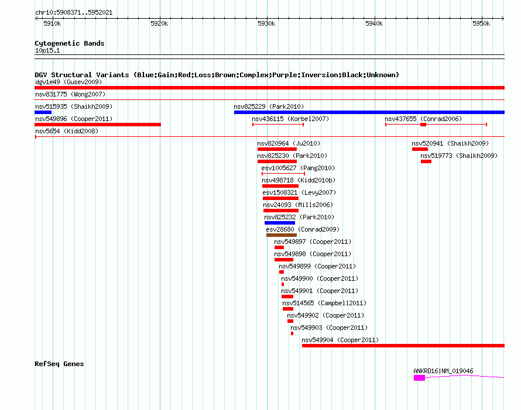
Task: Click the blue nsv825232 gain bar
Action: tap(280, 223)
